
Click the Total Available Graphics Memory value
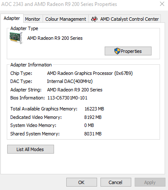94,109
